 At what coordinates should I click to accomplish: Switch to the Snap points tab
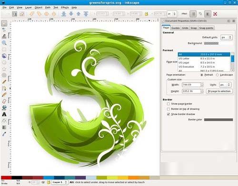[x=206, y=28]
